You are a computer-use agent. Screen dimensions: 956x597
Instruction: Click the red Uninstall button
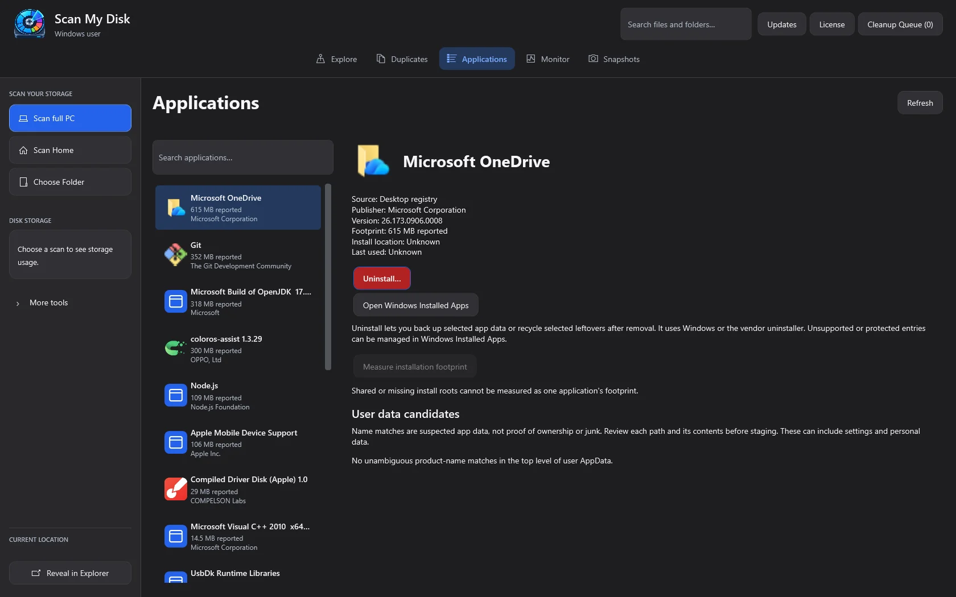(382, 279)
